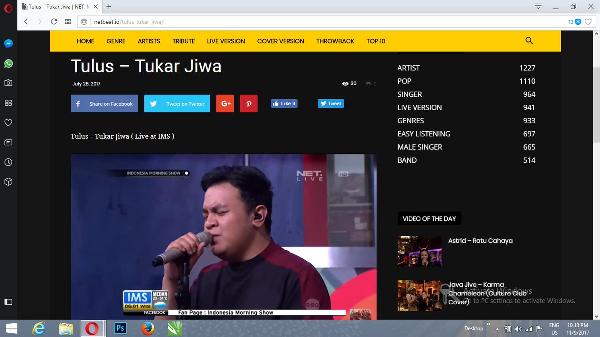
Task: Open File Explorer from taskbar
Action: (x=66, y=328)
